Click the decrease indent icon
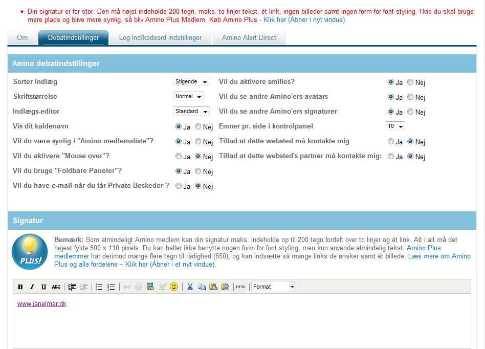 [83, 287]
